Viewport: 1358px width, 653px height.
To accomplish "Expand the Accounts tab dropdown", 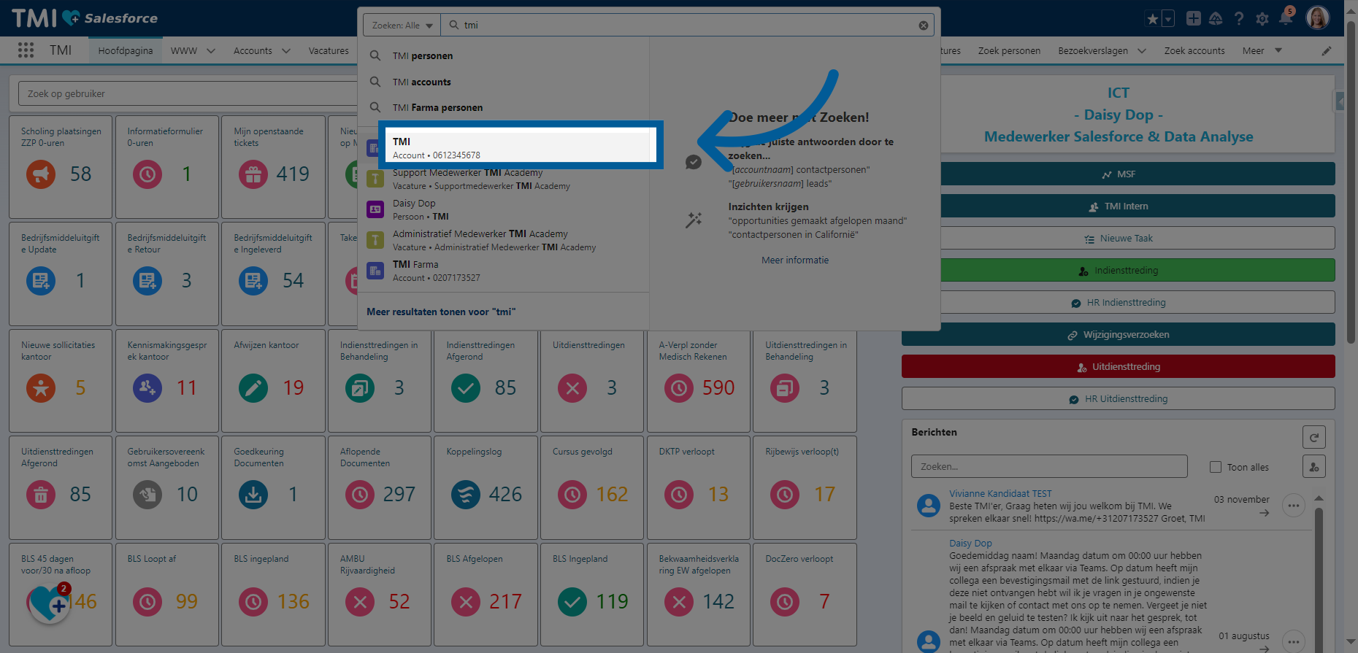I will [x=286, y=51].
